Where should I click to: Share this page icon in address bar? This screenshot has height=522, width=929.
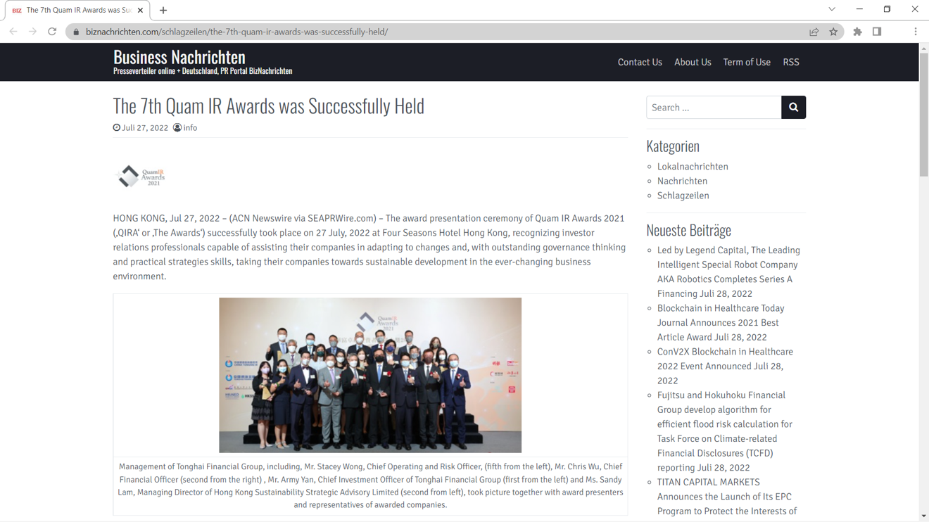814,32
